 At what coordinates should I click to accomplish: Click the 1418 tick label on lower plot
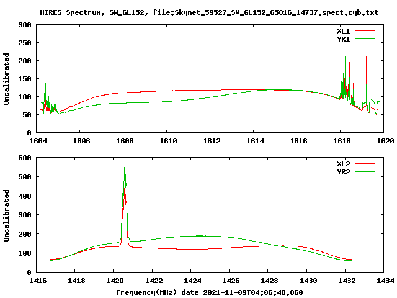pyautogui.click(x=76, y=281)
